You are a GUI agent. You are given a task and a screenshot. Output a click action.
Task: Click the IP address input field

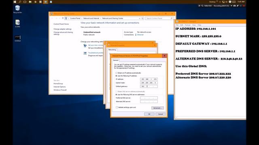[x=149, y=79]
